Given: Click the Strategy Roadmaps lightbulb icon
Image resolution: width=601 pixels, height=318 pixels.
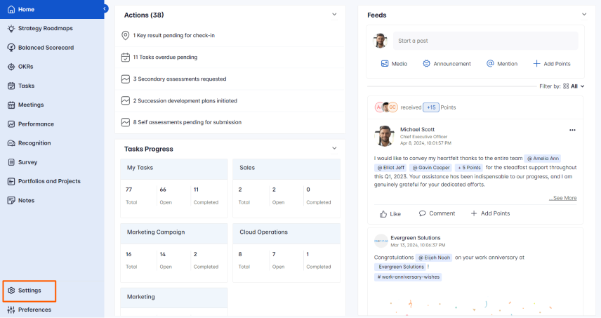Looking at the screenshot, I should click(11, 28).
